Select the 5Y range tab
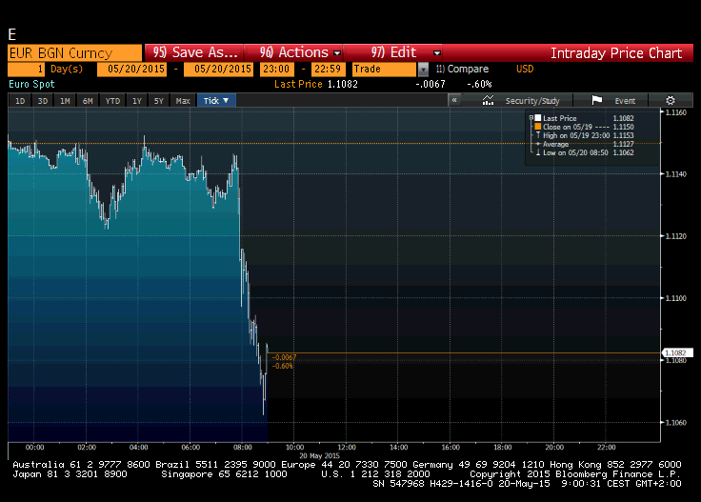Viewport: 701px width, 502px height. click(x=159, y=101)
